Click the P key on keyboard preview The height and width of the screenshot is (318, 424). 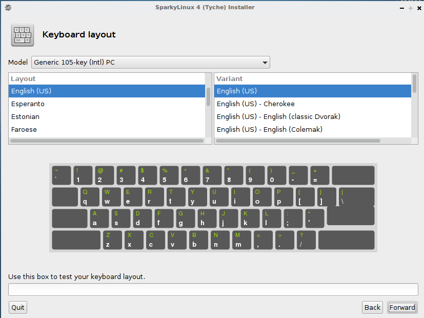click(284, 197)
